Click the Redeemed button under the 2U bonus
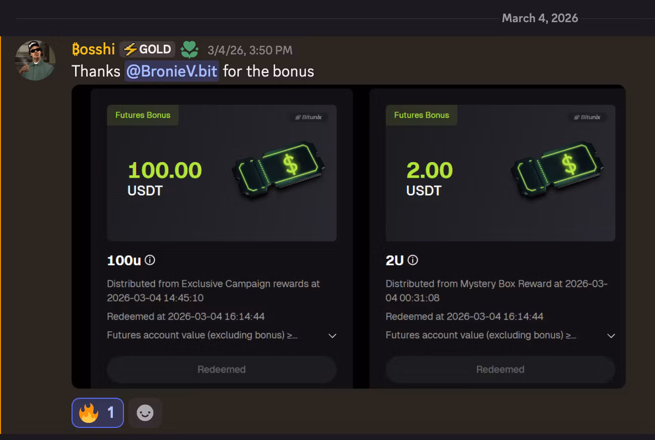The height and width of the screenshot is (440, 655). tap(500, 370)
